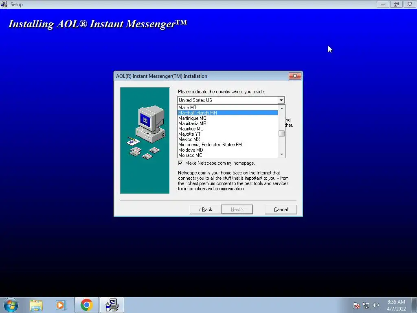
Task: Open Google Chrome from the taskbar
Action: point(86,305)
